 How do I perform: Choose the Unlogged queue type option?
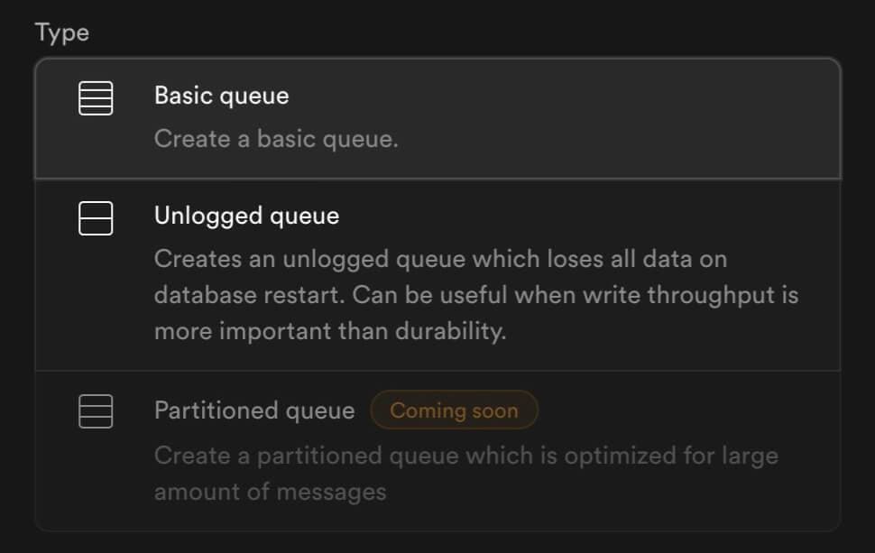(437, 274)
